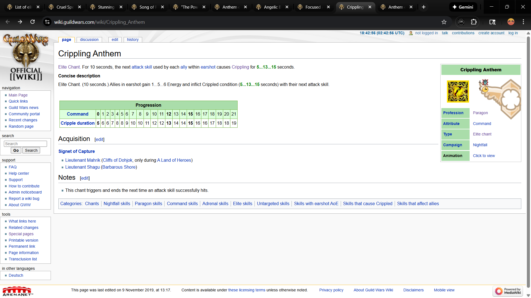Image resolution: width=531 pixels, height=298 pixels.
Task: Open Recent changes link
Action: click(23, 120)
